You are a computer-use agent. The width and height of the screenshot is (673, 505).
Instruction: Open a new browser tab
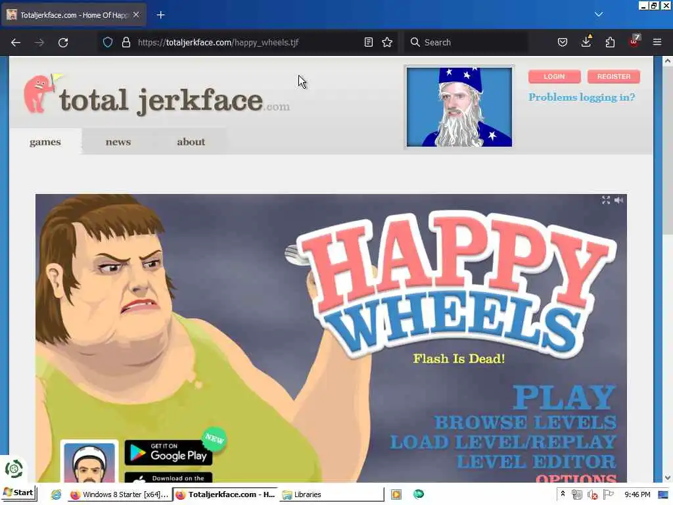160,15
